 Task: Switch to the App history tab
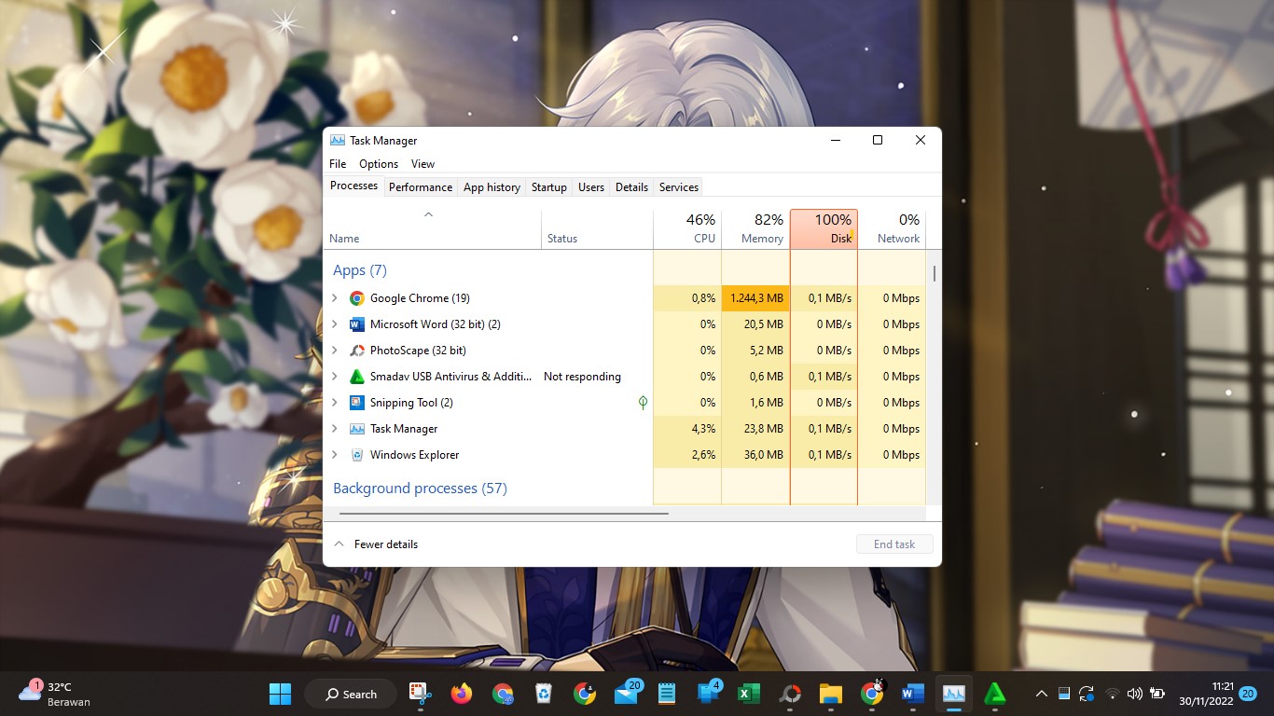pyautogui.click(x=492, y=187)
